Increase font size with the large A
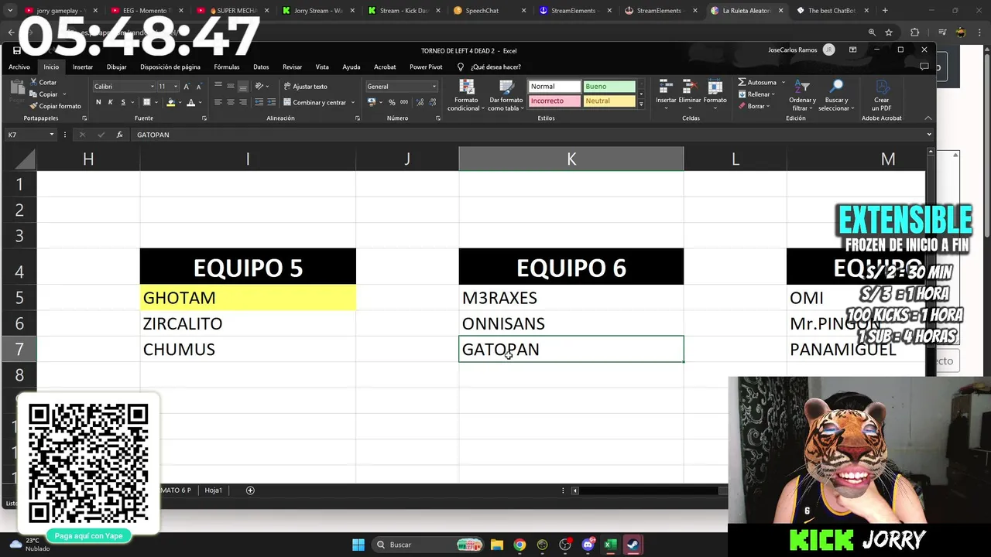Screen dimensions: 991x557 click(187, 87)
